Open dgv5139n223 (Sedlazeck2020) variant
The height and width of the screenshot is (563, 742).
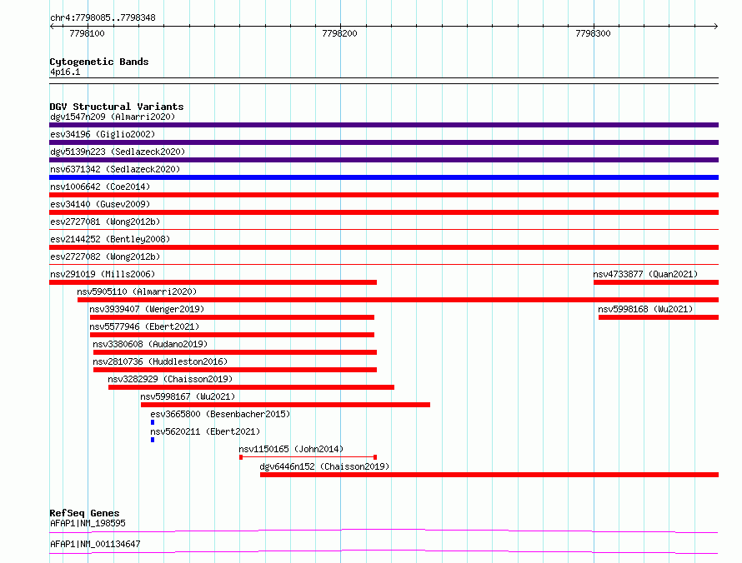118,152
